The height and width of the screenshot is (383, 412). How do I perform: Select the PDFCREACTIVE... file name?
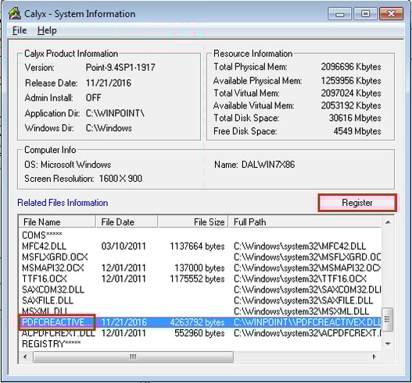57,322
